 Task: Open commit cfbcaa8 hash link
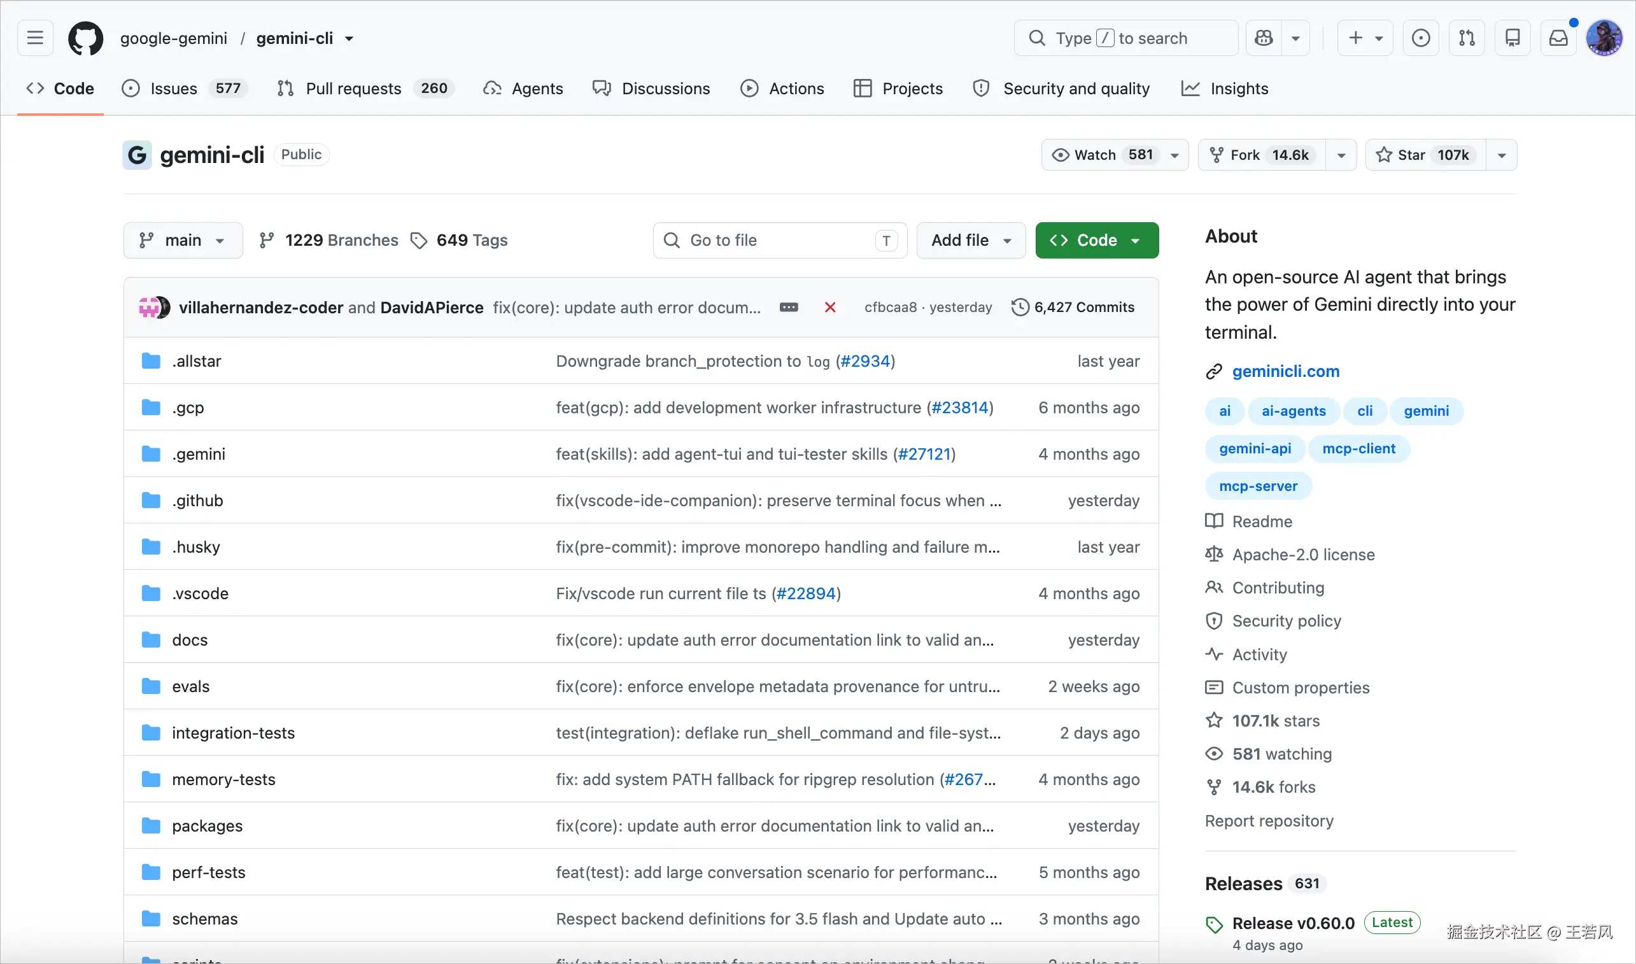click(891, 308)
